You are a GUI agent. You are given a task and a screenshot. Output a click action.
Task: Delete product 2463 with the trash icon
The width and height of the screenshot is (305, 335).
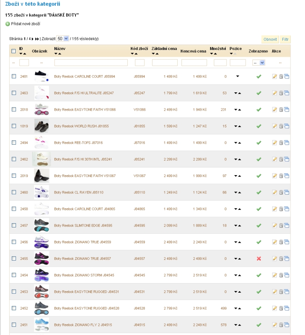[281, 93]
